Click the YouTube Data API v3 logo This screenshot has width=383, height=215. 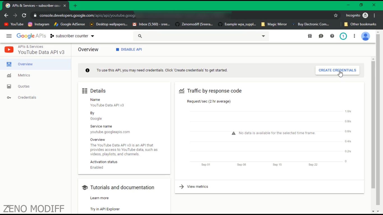[x=9, y=50]
